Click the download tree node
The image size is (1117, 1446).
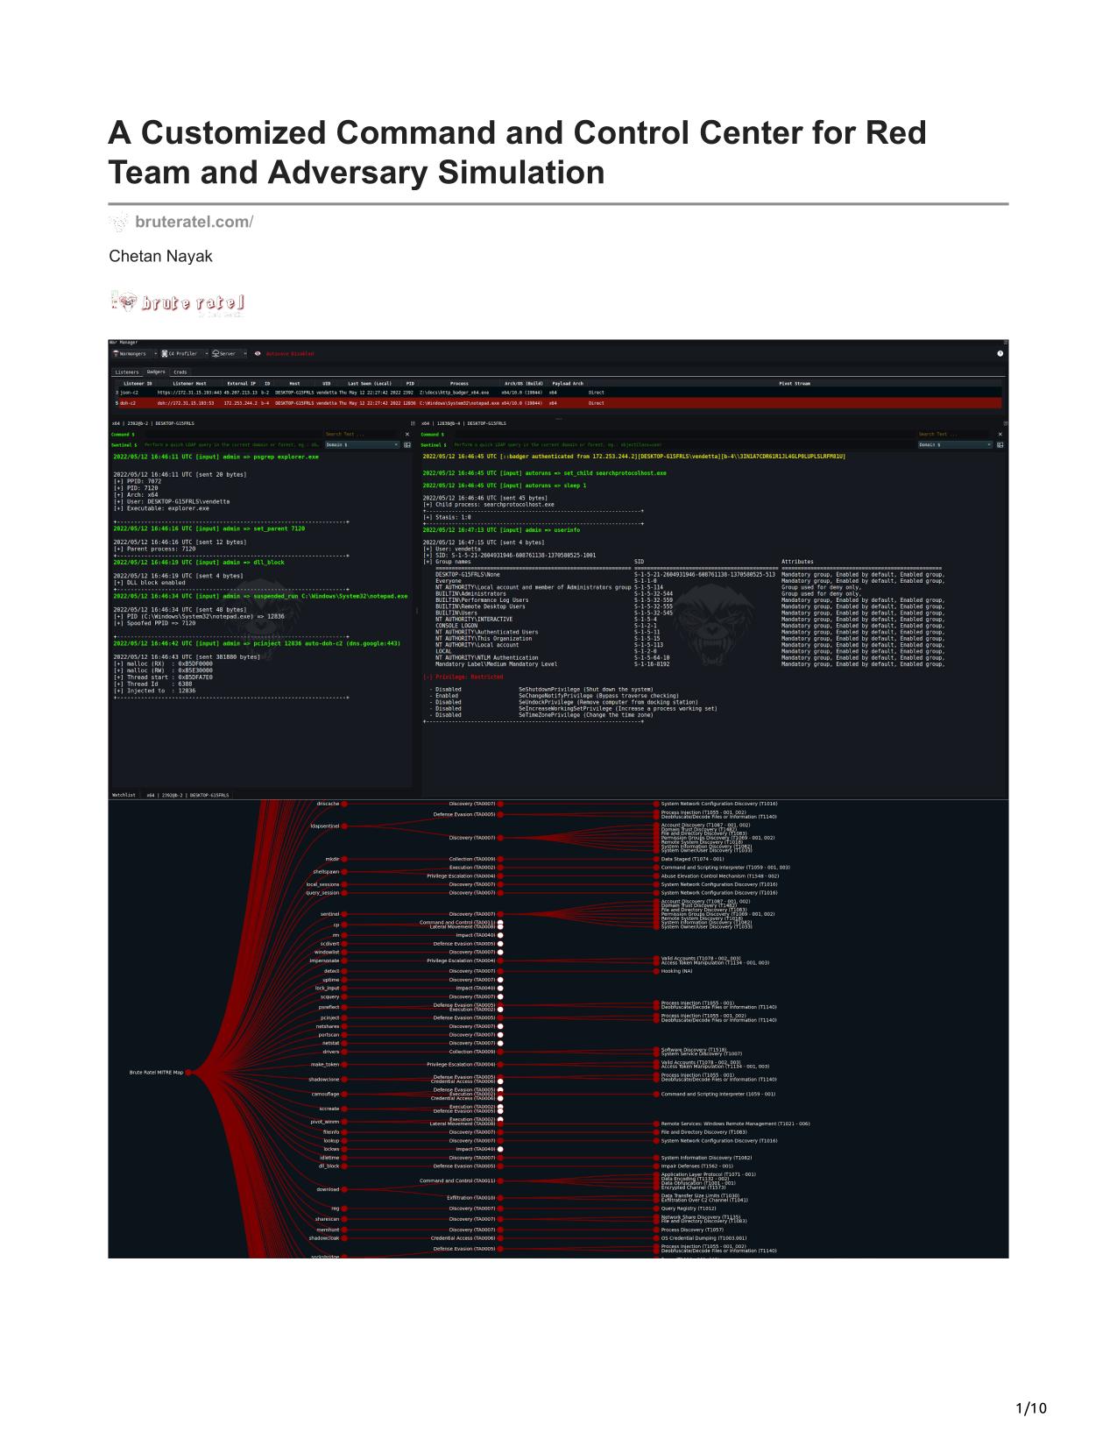(344, 1189)
